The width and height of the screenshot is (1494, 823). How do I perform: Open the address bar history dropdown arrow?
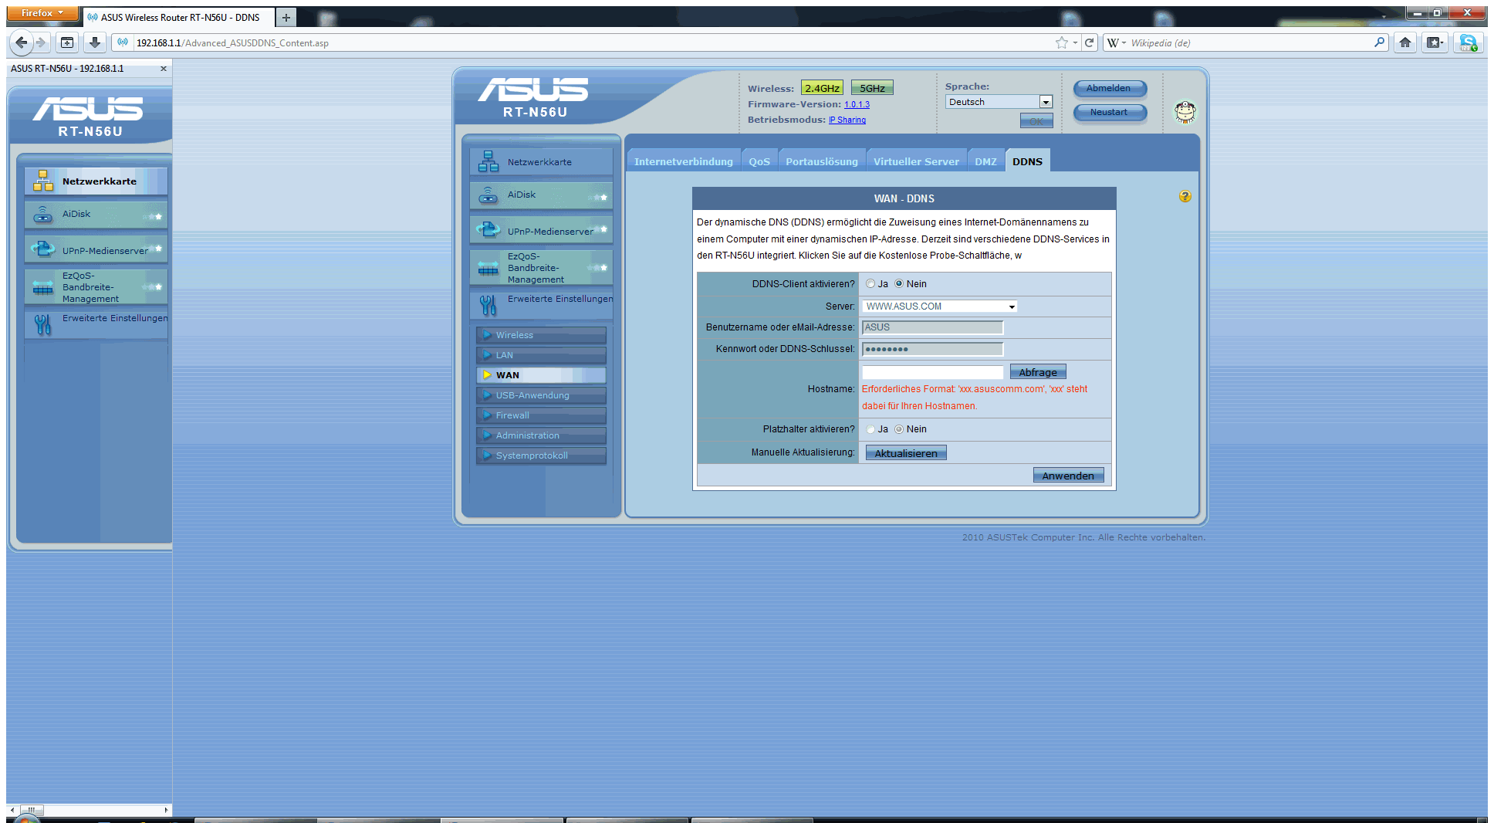1075,42
